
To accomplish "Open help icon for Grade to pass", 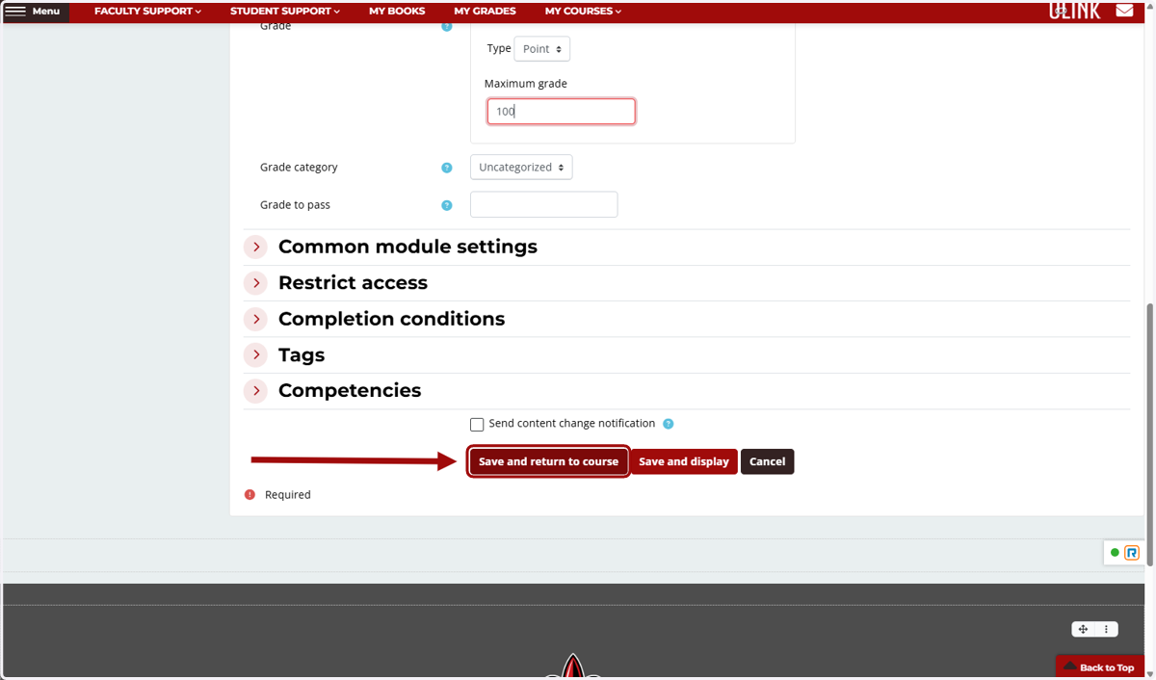I will click(446, 205).
